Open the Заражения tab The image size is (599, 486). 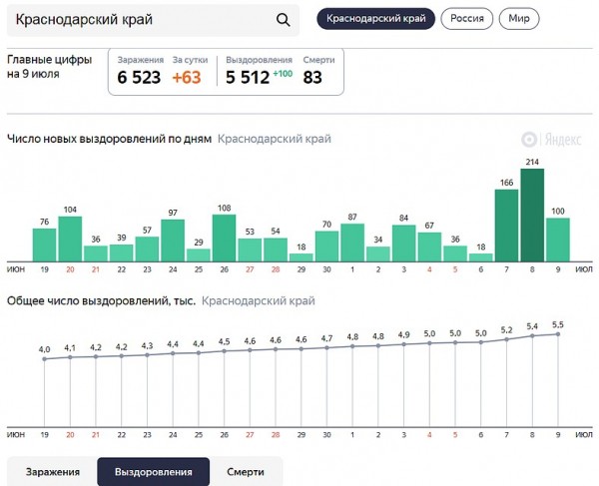pos(51,472)
